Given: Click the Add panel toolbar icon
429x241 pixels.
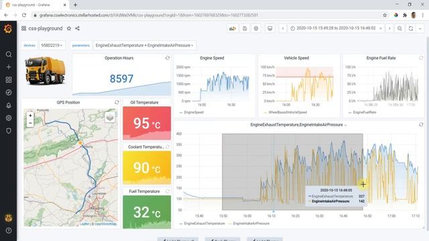Looking at the screenshot, I should click(x=233, y=28).
